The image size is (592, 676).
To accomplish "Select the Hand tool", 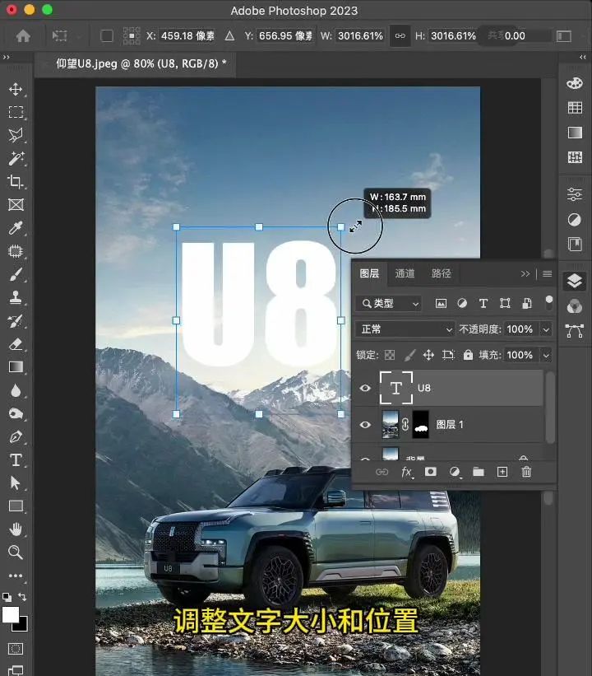I will point(16,529).
